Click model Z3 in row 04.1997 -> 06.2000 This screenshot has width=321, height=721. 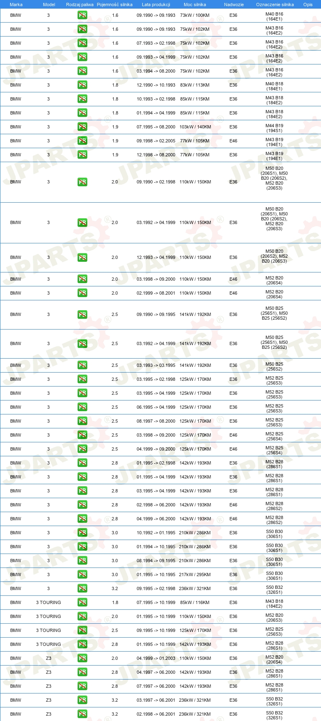point(48,672)
